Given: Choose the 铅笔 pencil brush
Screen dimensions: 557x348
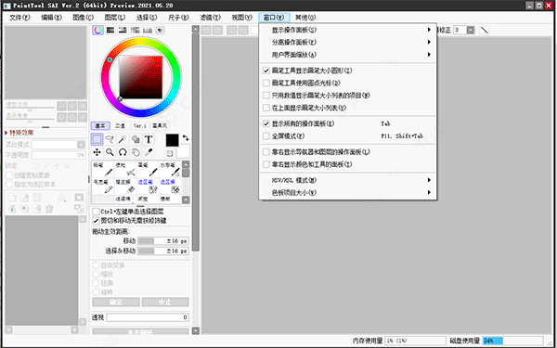Looking at the screenshot, I should [x=103, y=170].
